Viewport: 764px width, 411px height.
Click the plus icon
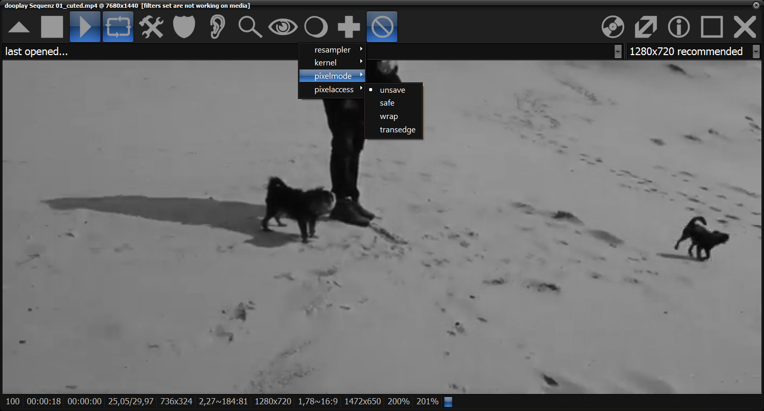(349, 27)
